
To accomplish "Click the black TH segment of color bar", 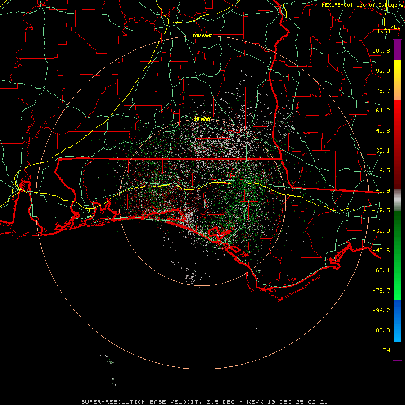I will (x=397, y=351).
